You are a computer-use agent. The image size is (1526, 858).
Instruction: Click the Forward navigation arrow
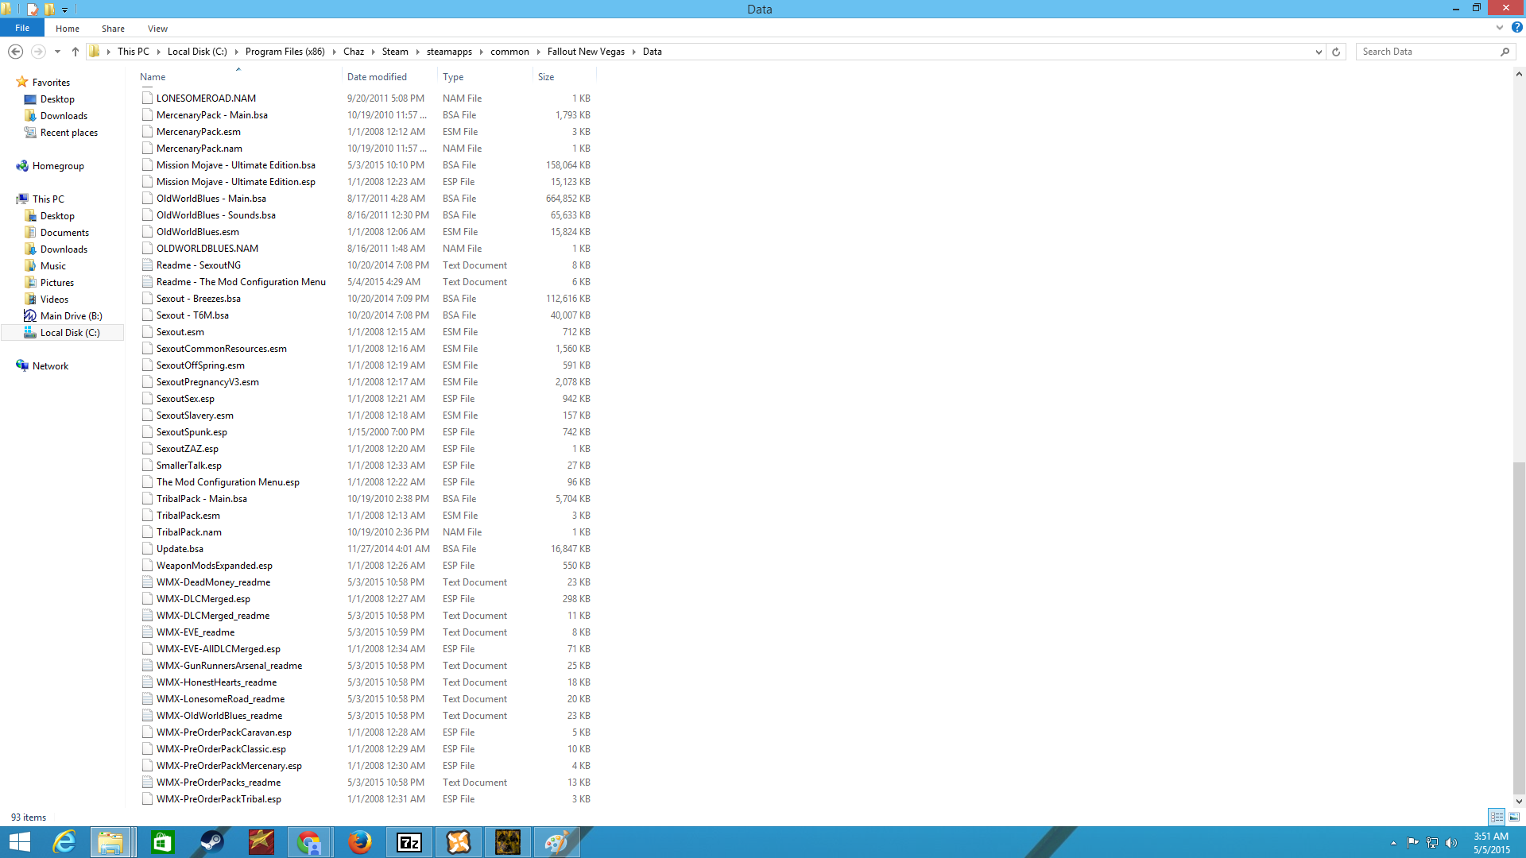pos(37,52)
